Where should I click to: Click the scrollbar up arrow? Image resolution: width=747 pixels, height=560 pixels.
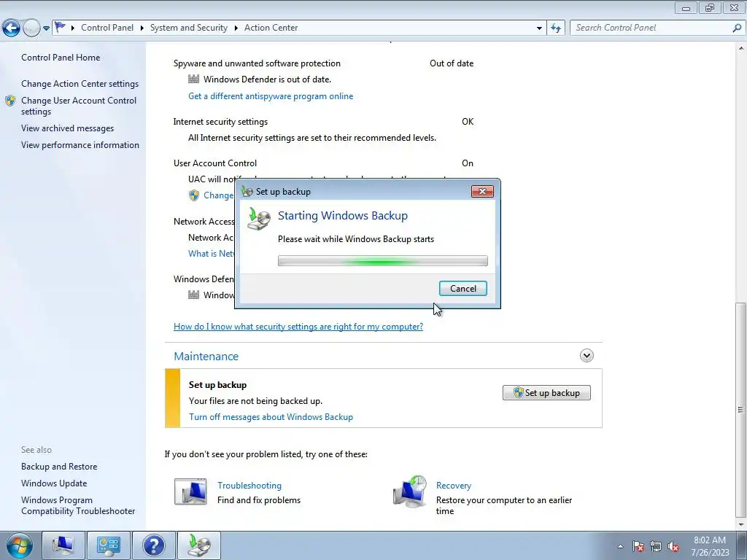741,47
